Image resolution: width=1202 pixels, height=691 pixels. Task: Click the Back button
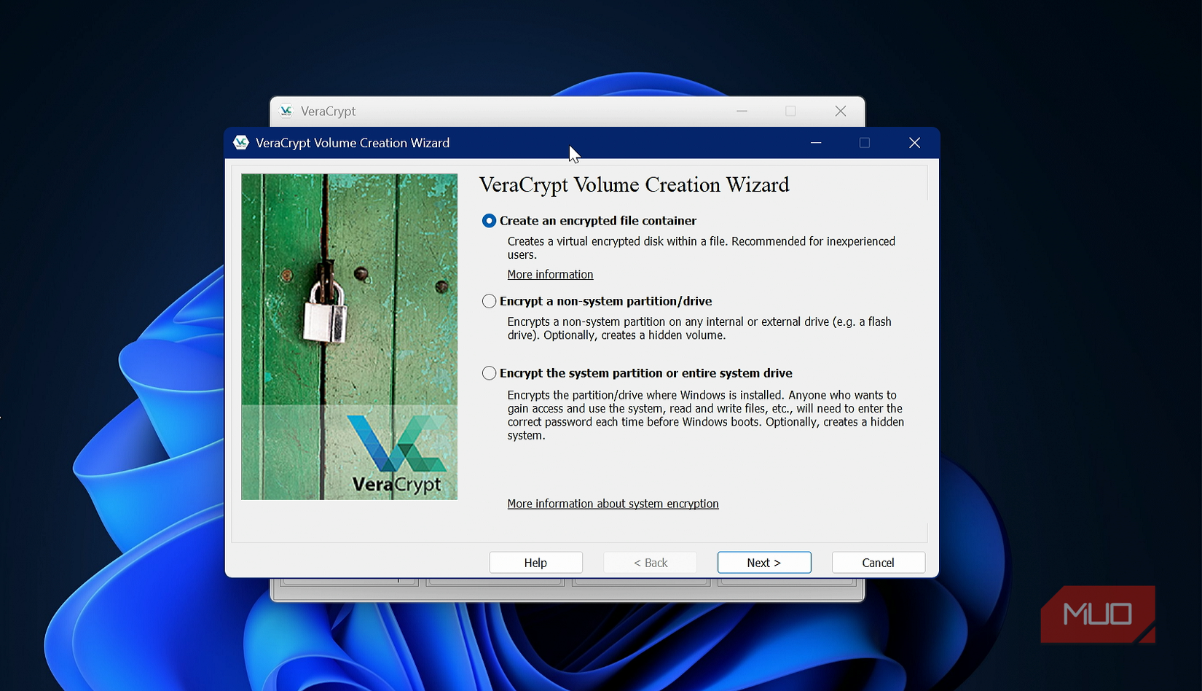click(649, 562)
